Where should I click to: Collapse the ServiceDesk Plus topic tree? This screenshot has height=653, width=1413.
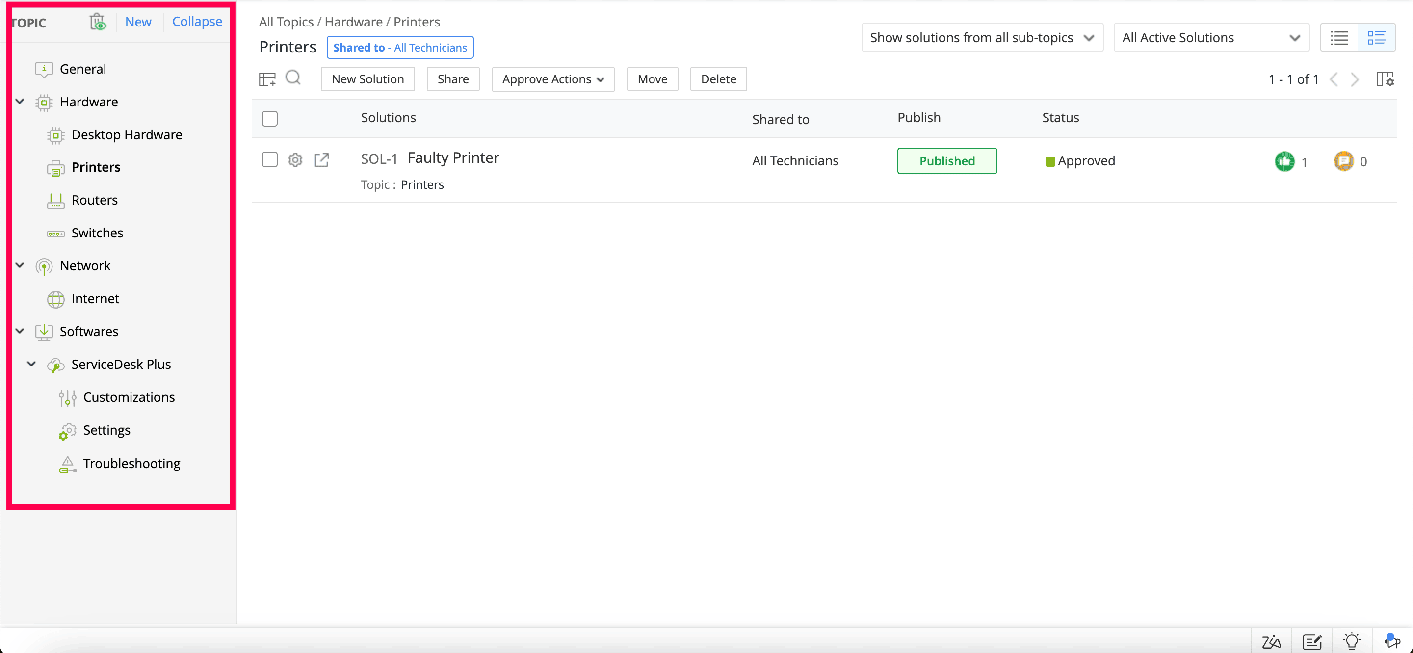(x=32, y=364)
